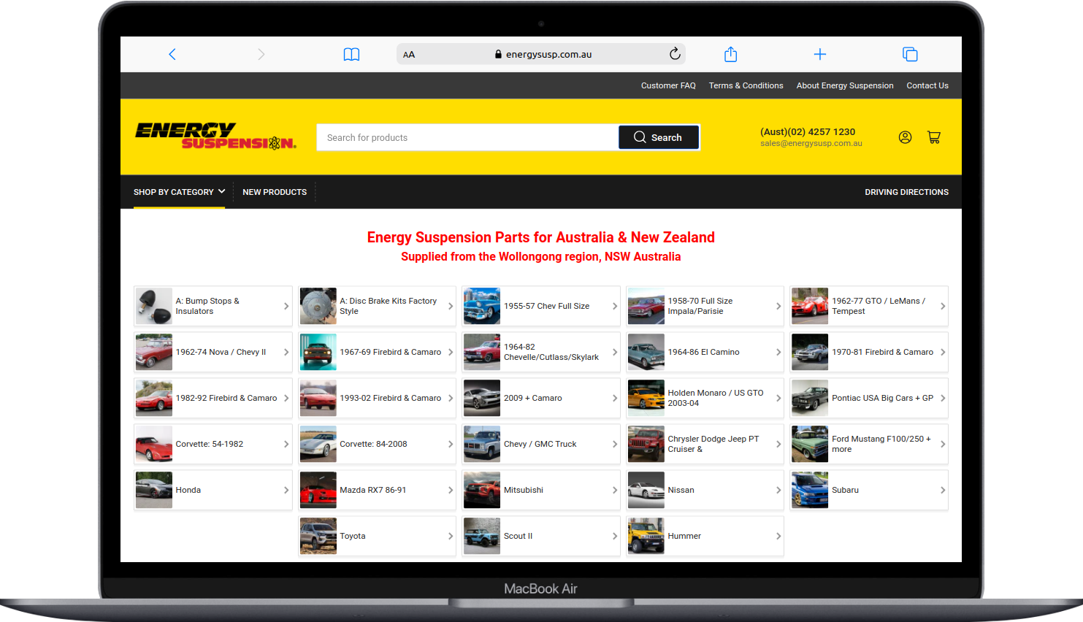Click the 1970-81 Firebird & Camaro chevron
Screen dimensions: 1083x622
943,352
